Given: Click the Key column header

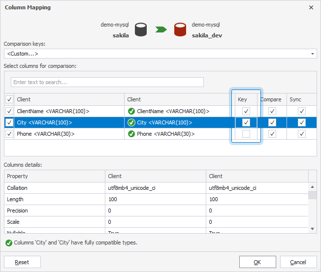Looking at the screenshot, I should tap(246, 99).
